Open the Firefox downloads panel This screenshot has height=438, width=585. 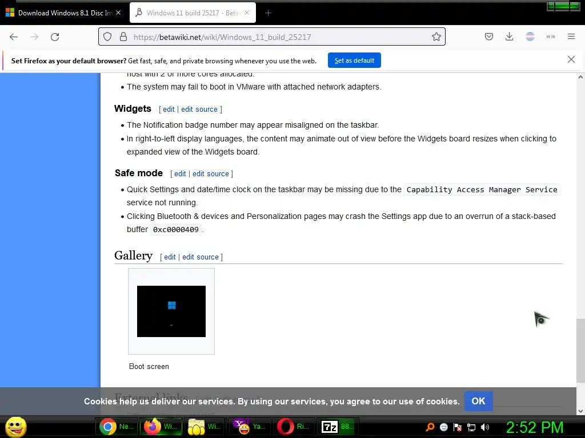point(509,36)
